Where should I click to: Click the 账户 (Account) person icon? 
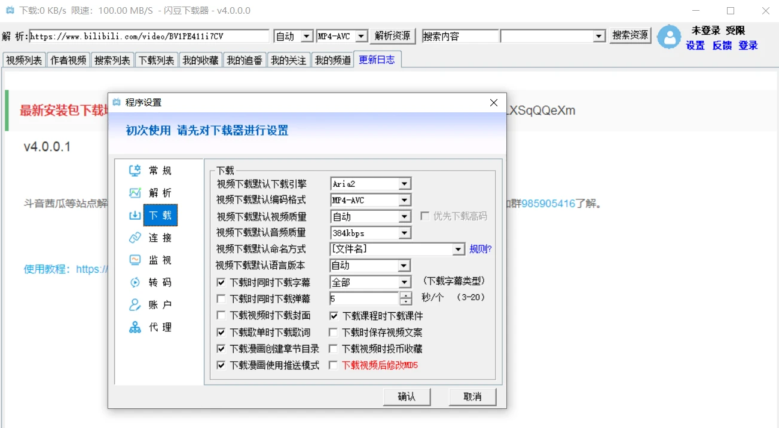tap(135, 305)
